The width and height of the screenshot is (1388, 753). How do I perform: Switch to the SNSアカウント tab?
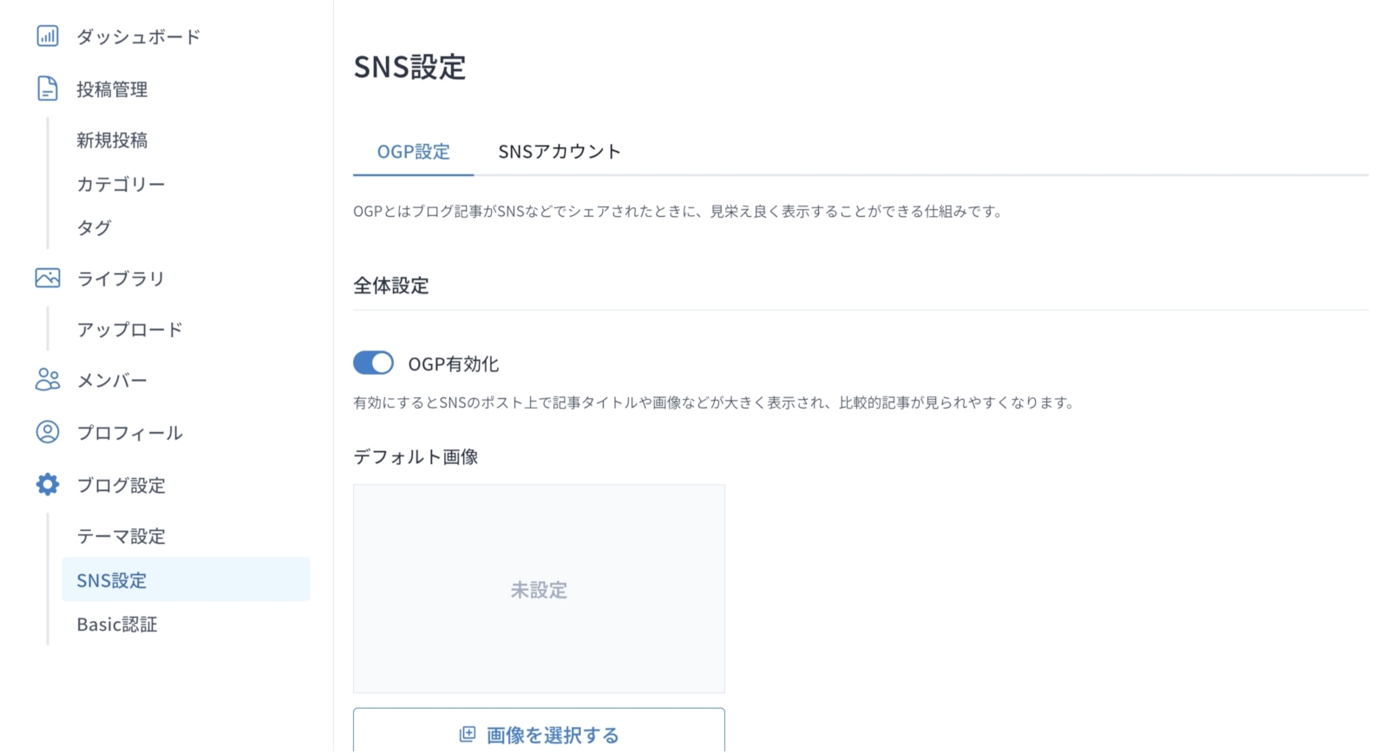560,152
